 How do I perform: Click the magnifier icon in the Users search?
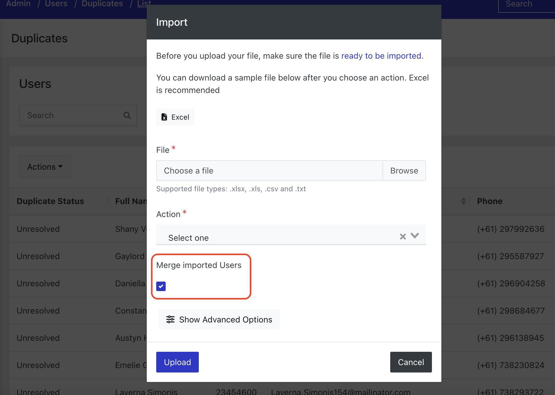point(127,115)
